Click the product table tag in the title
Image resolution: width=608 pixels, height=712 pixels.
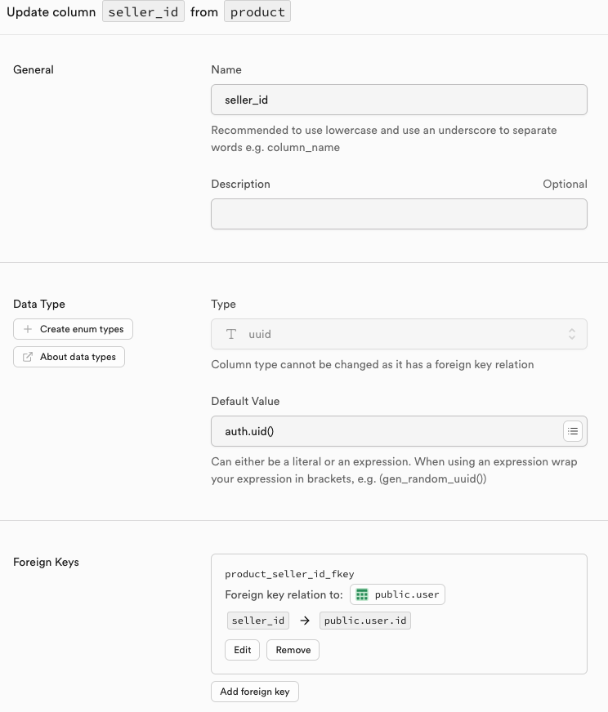click(x=257, y=13)
